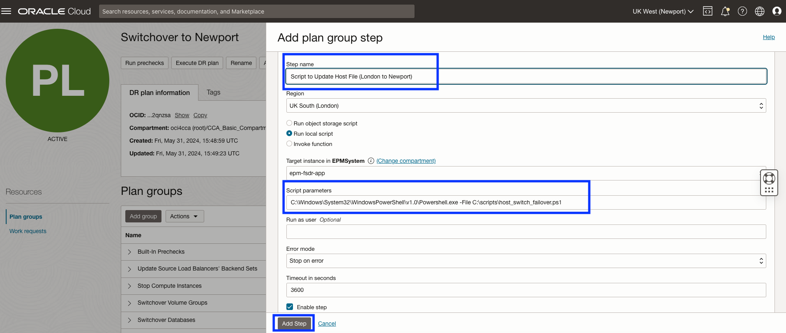This screenshot has width=786, height=333.
Task: Open the UK West (Newport) region selector
Action: click(663, 11)
